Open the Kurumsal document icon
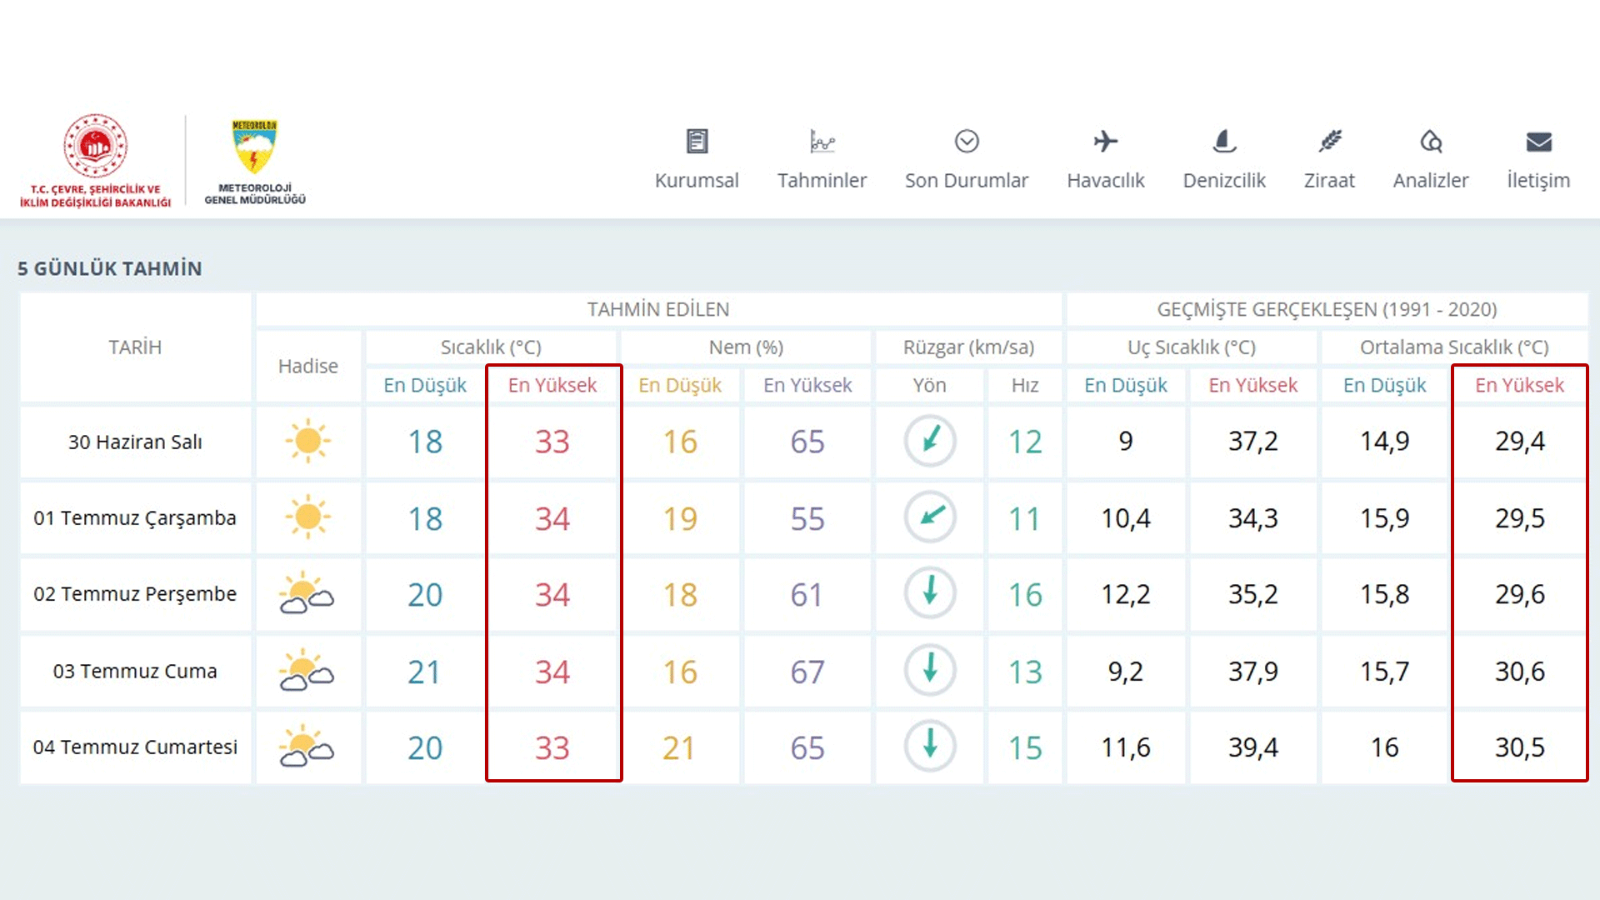The height and width of the screenshot is (900, 1600). [697, 142]
